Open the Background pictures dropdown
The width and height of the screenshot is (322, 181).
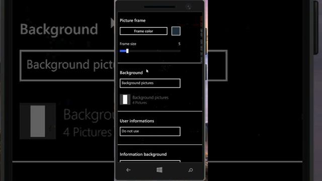pos(150,83)
